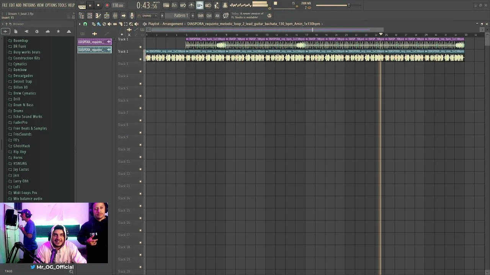This screenshot has width=490, height=275.
Task: Expand the Midi Loops Pro folder
Action: 25,192
